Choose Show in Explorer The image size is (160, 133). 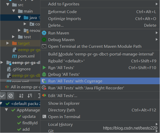(x=100, y=103)
